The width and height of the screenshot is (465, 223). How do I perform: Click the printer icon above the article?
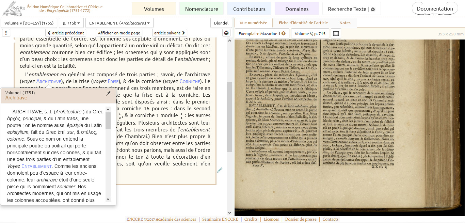(226, 33)
